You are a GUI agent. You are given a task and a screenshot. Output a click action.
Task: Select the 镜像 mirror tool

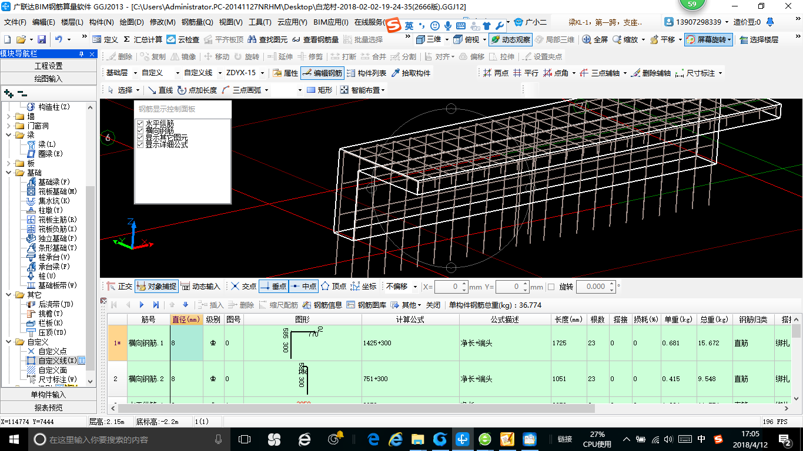click(183, 56)
